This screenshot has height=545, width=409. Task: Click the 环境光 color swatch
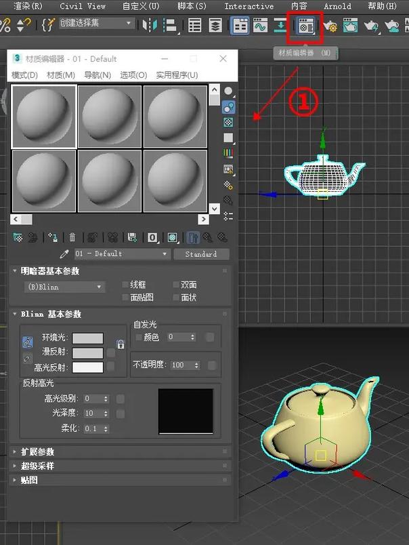[88, 338]
